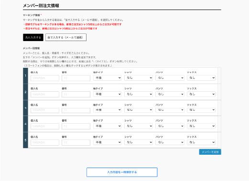The height and width of the screenshot is (181, 249).
Task: Open シャツ dropdown in row 4
Action: pyautogui.click(x=139, y=126)
